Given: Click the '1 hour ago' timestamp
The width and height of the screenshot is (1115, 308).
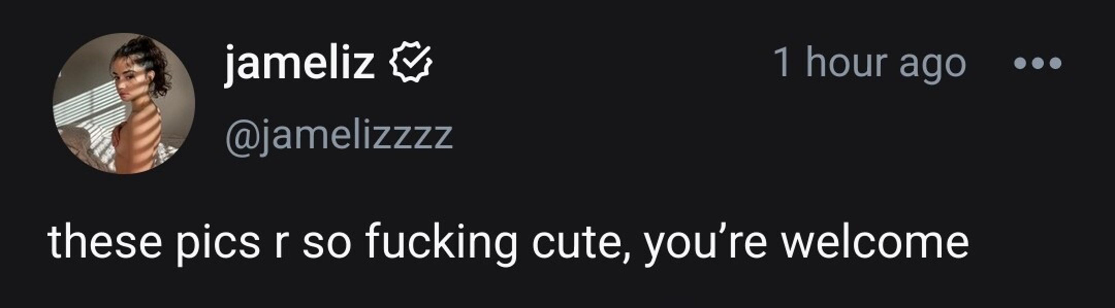Looking at the screenshot, I should tap(870, 64).
